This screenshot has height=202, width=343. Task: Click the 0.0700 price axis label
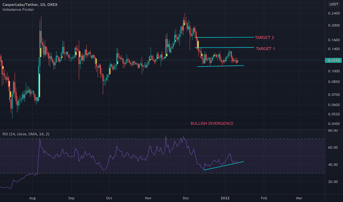click(x=334, y=95)
